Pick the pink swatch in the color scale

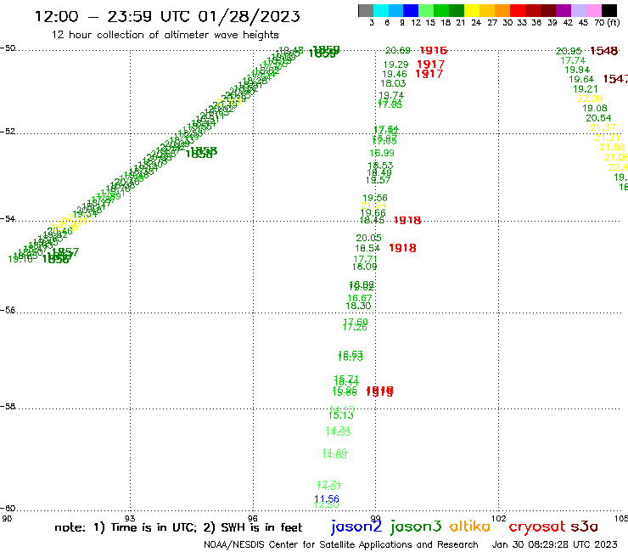pyautogui.click(x=593, y=10)
